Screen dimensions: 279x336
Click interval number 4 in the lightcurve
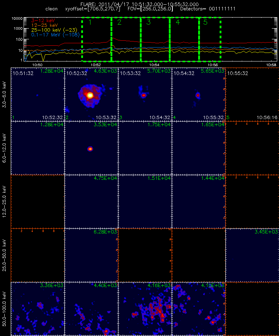(x=178, y=22)
